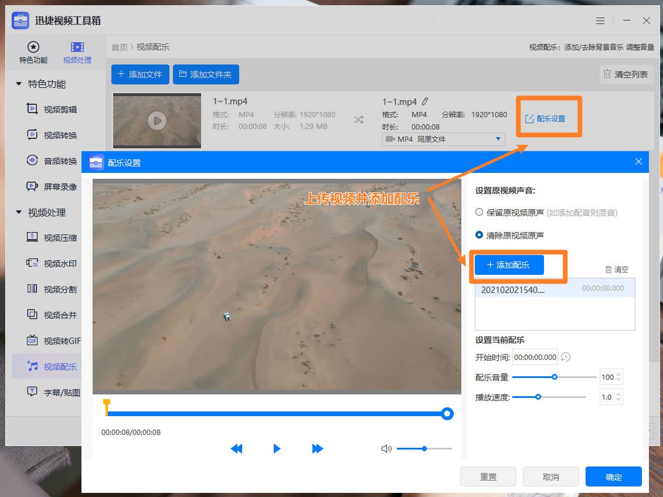Click the 配乐音量 volume slider
663x497 pixels.
pyautogui.click(x=554, y=377)
